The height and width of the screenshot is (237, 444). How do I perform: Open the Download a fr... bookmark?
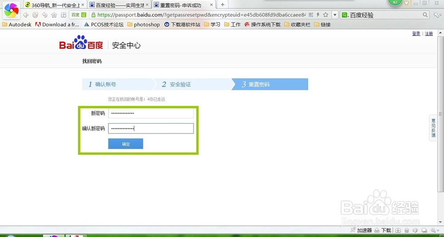point(57,24)
